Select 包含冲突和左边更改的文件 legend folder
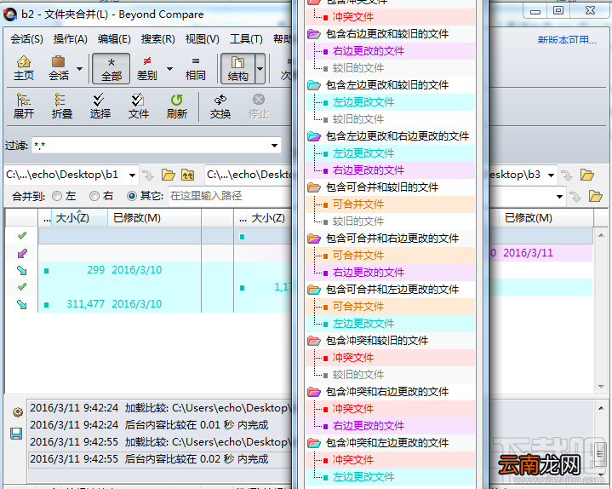Viewport: 612px width, 489px height. point(387,443)
